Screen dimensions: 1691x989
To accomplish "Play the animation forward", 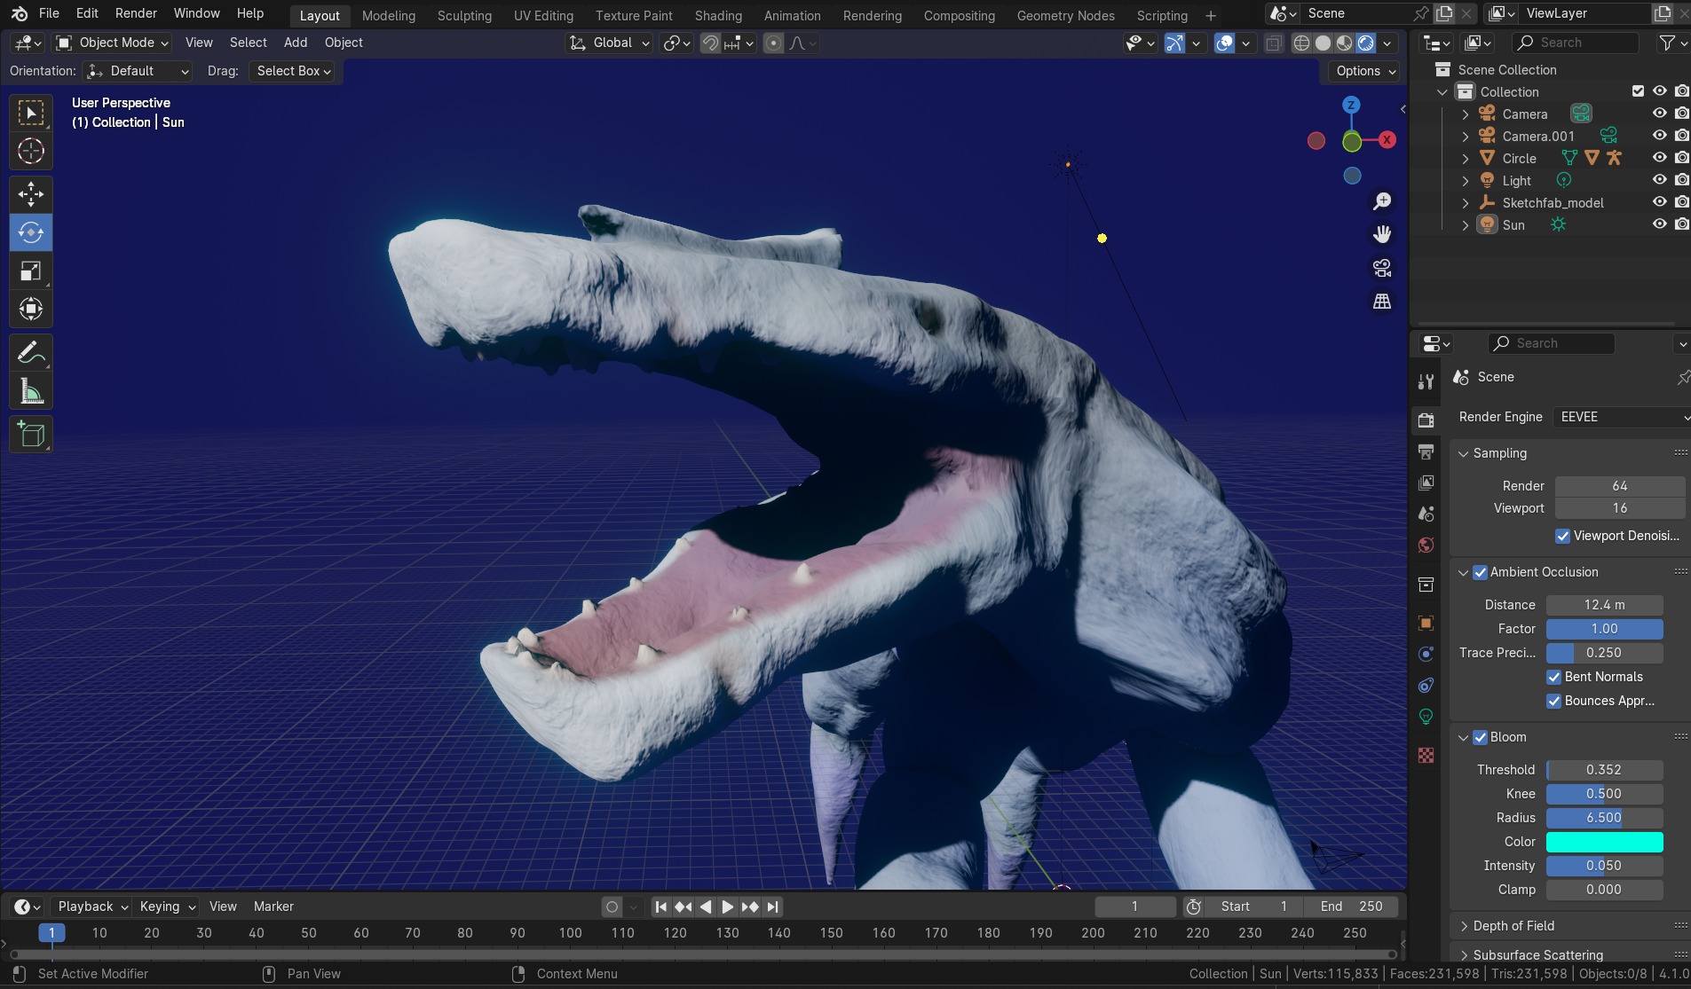I will [x=727, y=907].
